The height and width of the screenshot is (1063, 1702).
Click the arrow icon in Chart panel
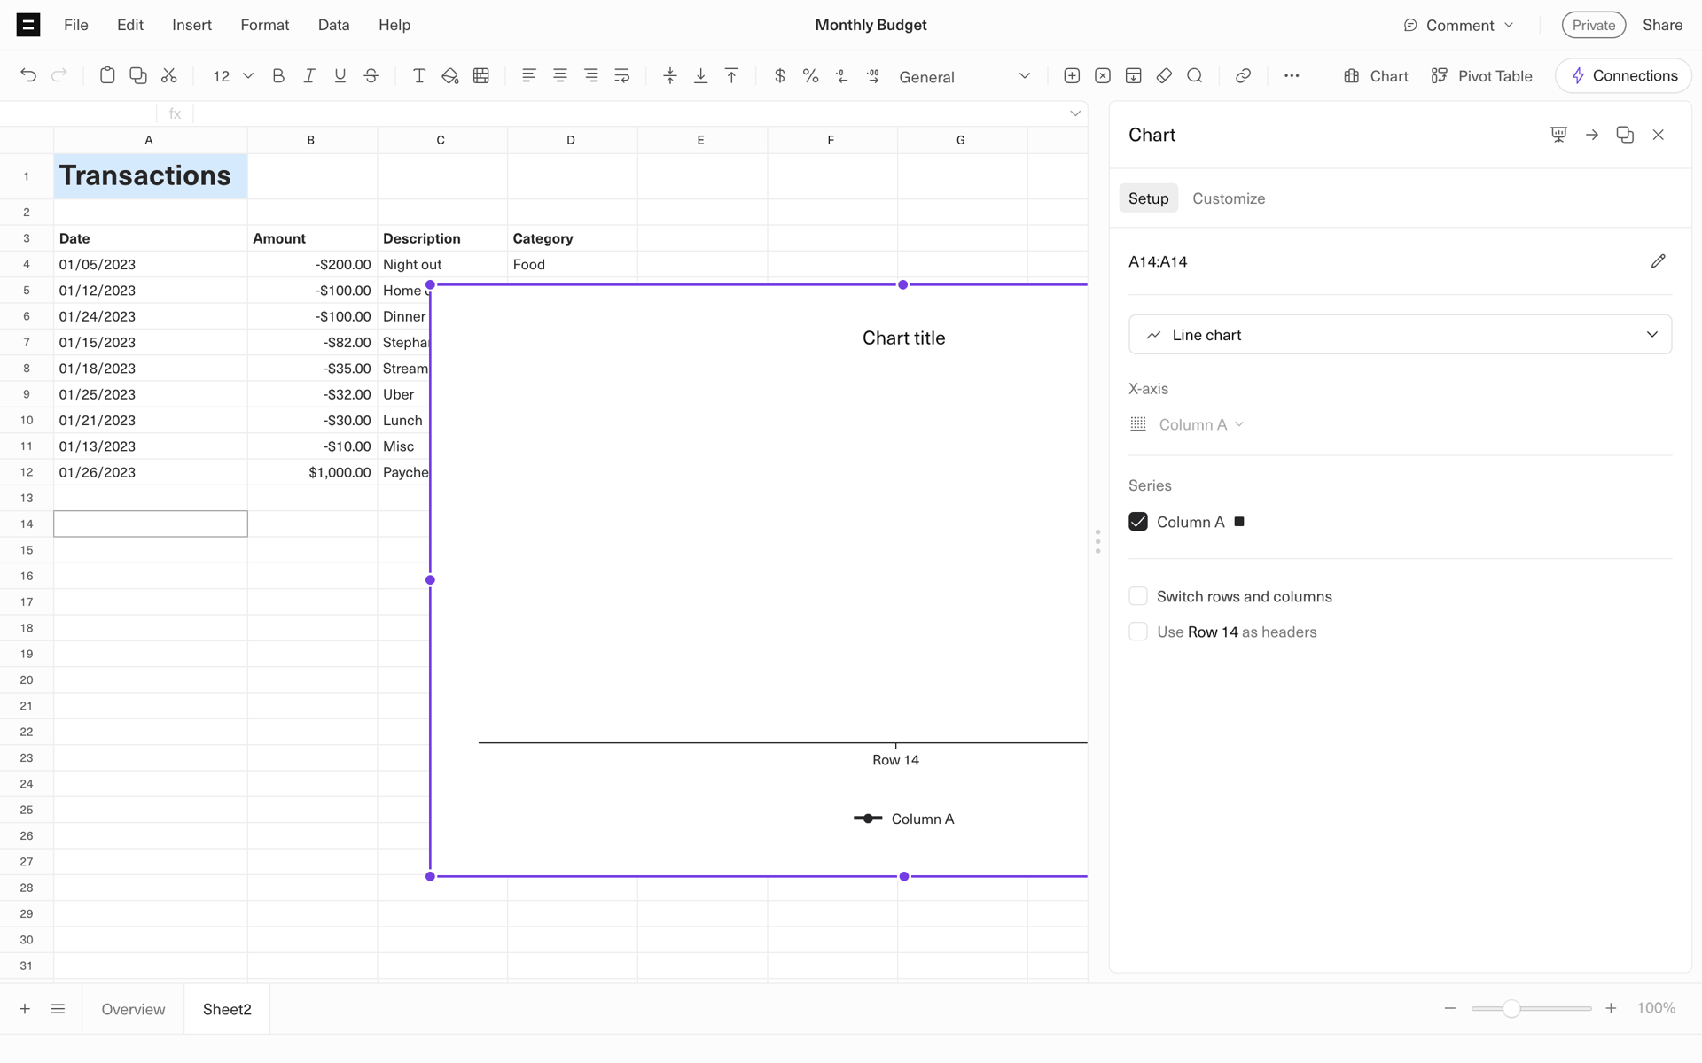[x=1592, y=135]
